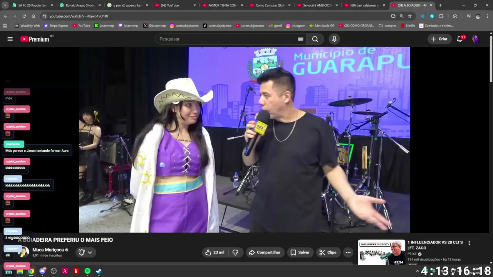Switch to EA FC 26 Popular Evo tab
This screenshot has height=277, width=493.
pos(33,5)
